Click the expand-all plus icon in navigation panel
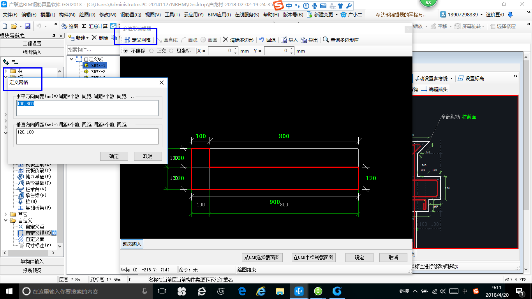The height and width of the screenshot is (299, 532). (x=5, y=62)
